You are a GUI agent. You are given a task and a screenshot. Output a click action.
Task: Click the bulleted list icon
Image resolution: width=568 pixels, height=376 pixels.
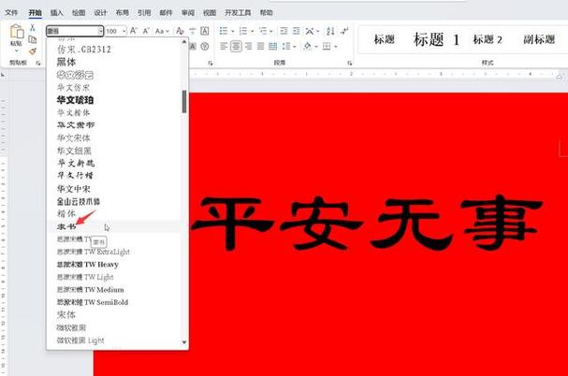click(224, 31)
